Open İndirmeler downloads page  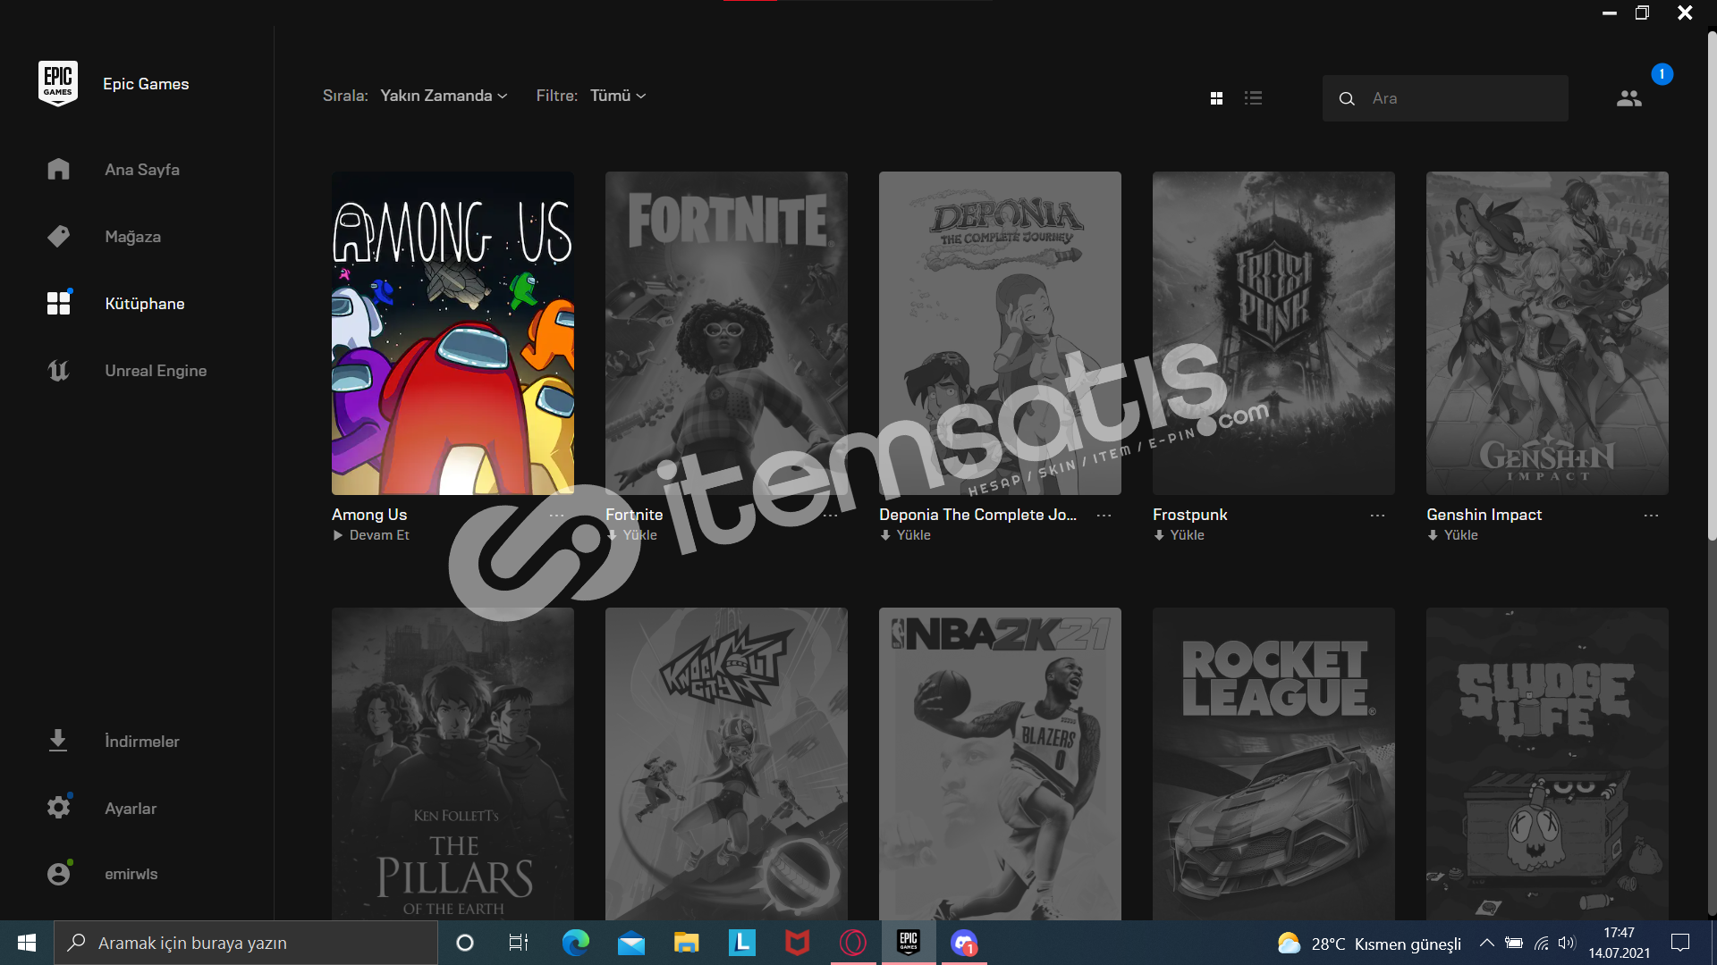click(141, 742)
